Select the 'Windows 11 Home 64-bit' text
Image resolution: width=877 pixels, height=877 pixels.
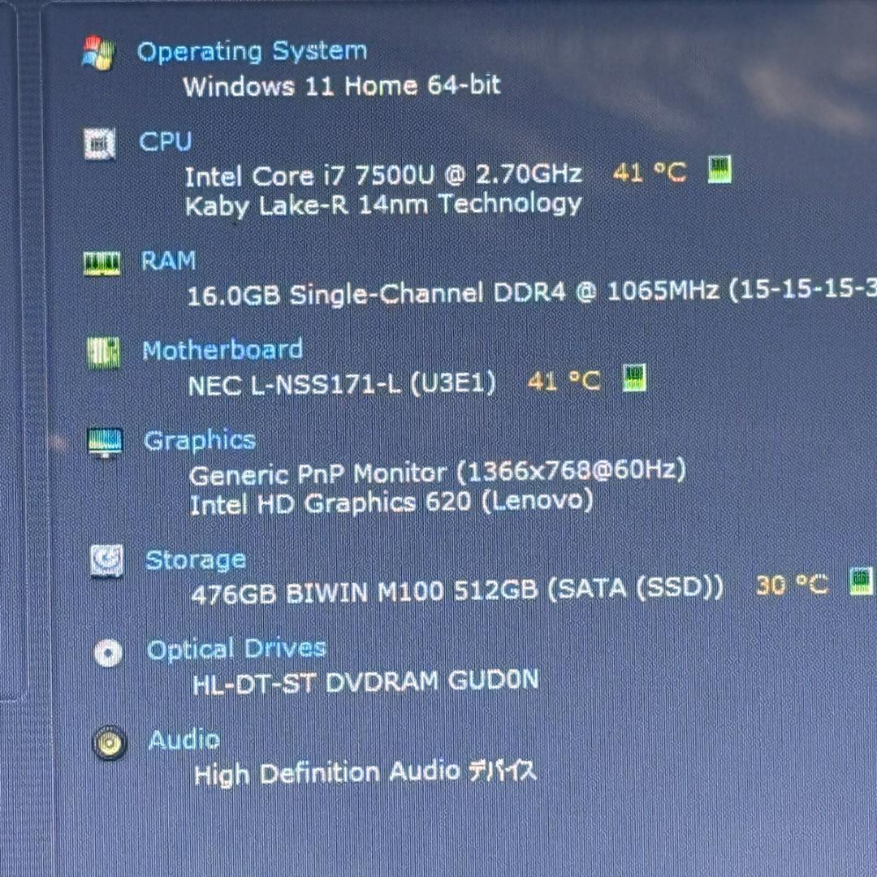[342, 86]
